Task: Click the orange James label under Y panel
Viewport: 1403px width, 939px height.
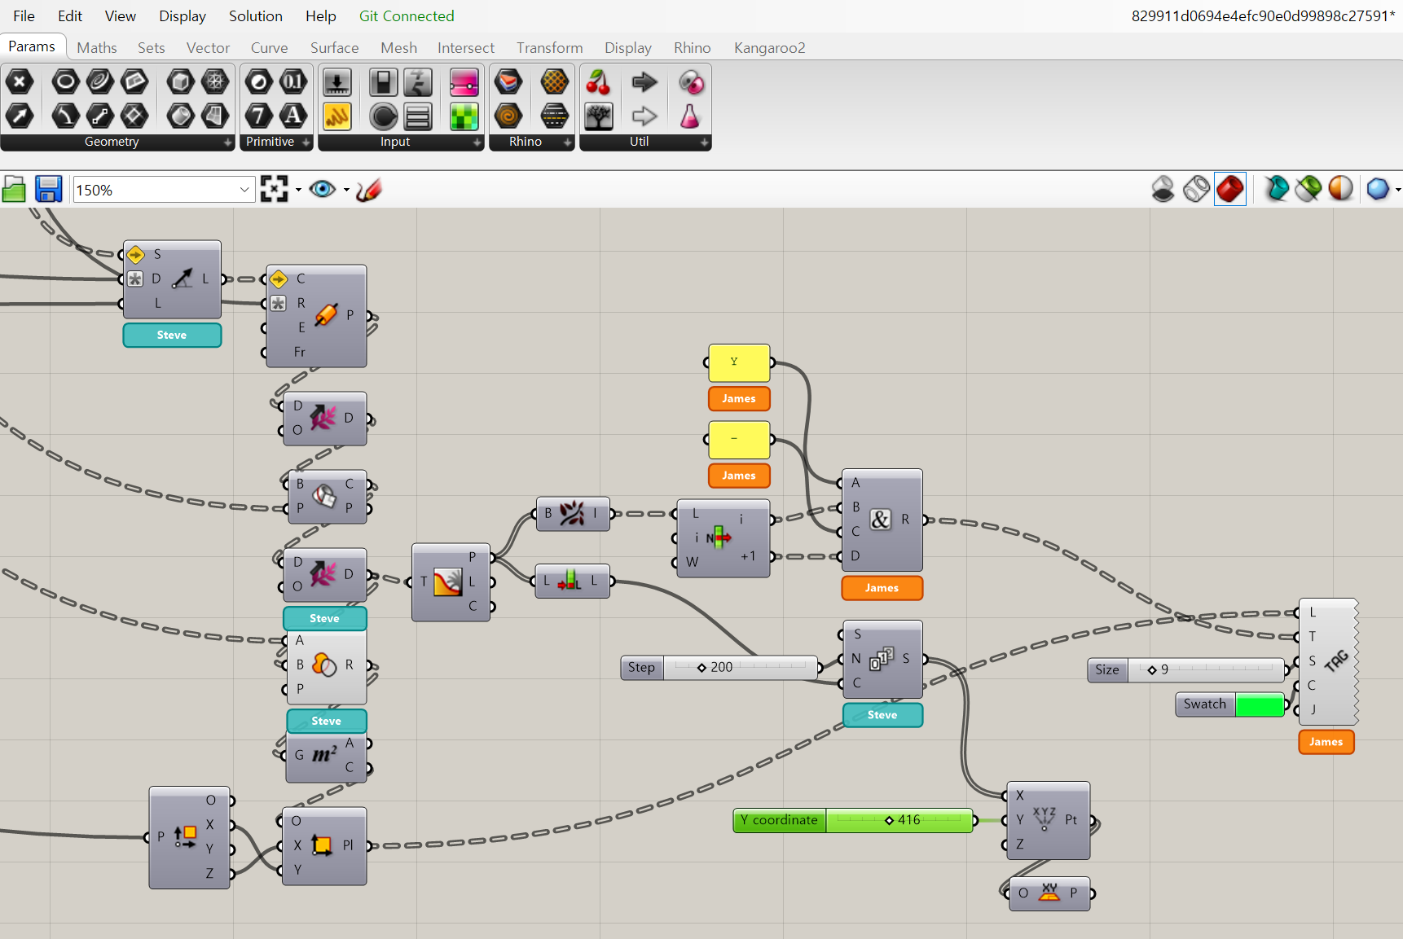Action: (739, 398)
